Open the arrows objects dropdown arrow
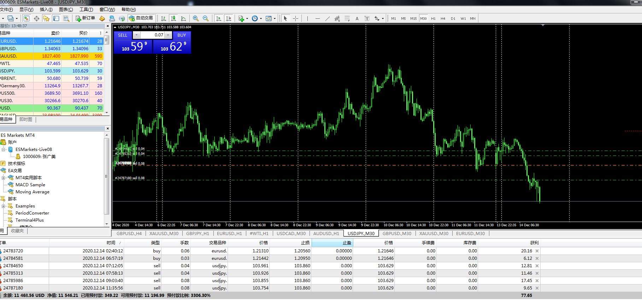The width and height of the screenshot is (642, 304). [x=383, y=18]
